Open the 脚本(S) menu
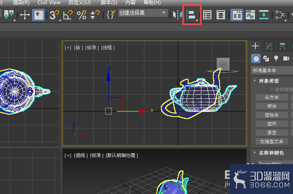The width and height of the screenshot is (293, 194). (109, 3)
